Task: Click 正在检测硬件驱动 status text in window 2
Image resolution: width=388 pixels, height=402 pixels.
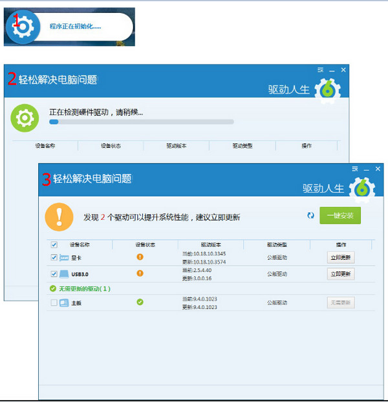Action: pos(96,112)
